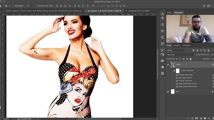Screen dimensions: 214x120
Task: Click the new adjustment layer icon at bottom
Action: pyautogui.click(x=201, y=118)
